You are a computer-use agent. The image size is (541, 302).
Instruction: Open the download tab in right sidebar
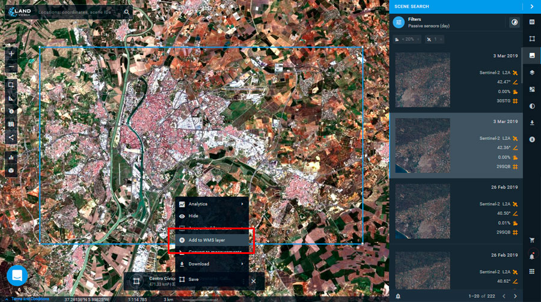tap(532, 122)
